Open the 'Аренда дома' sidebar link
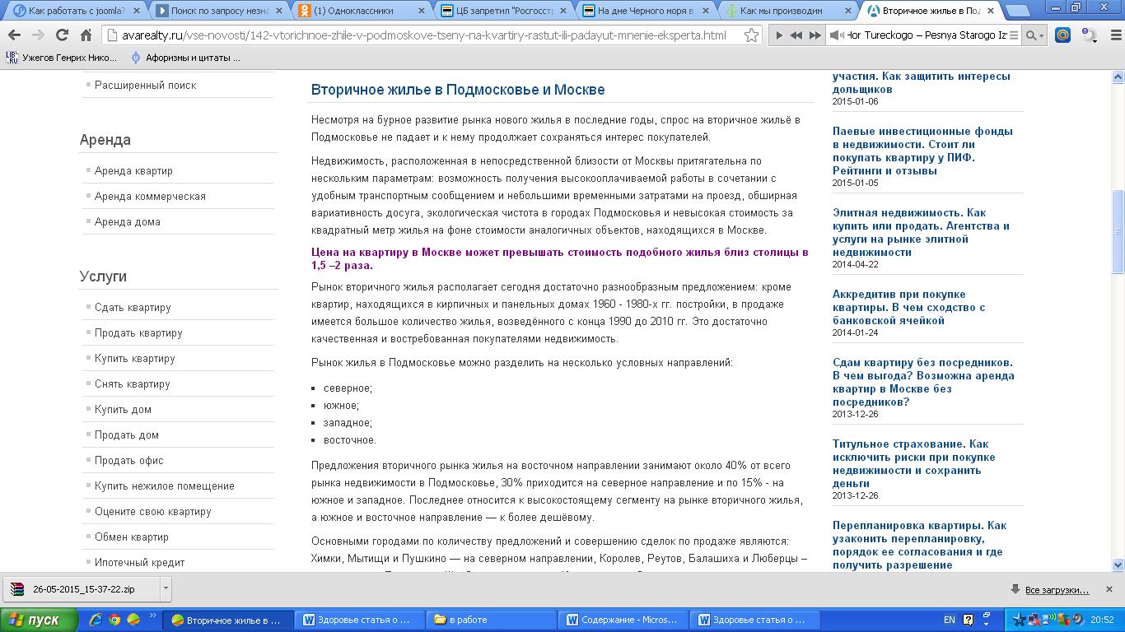 (x=128, y=221)
